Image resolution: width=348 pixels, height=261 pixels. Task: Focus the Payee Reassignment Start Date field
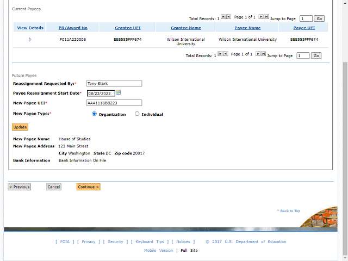101,94
